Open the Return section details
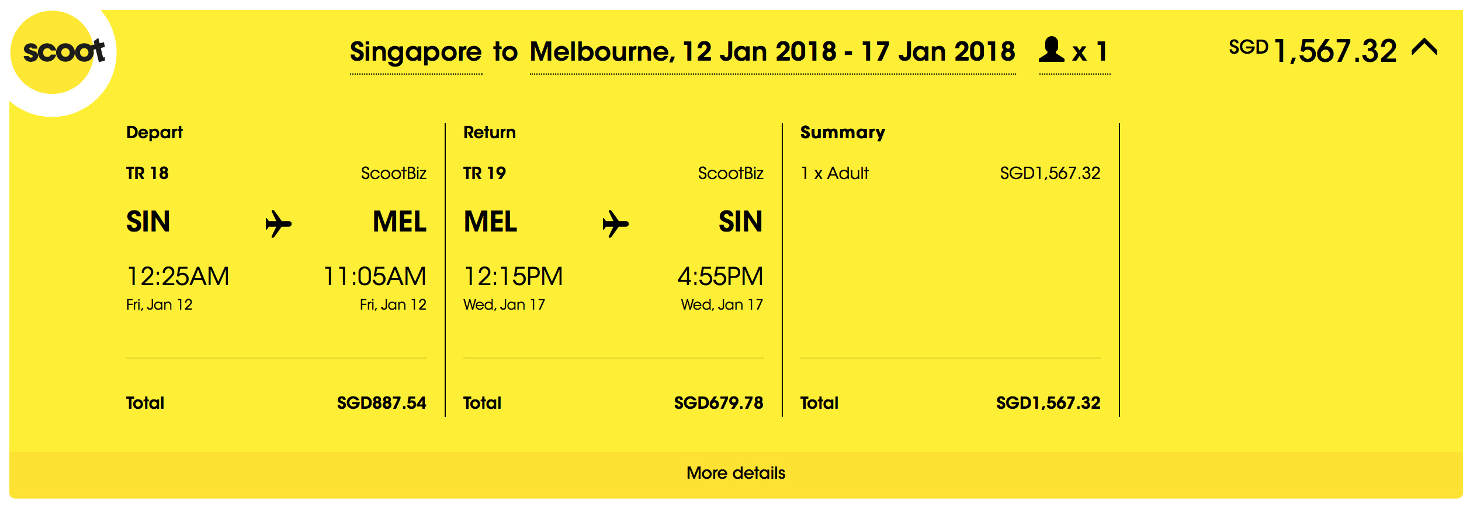Image resolution: width=1470 pixels, height=505 pixels. pos(489,132)
